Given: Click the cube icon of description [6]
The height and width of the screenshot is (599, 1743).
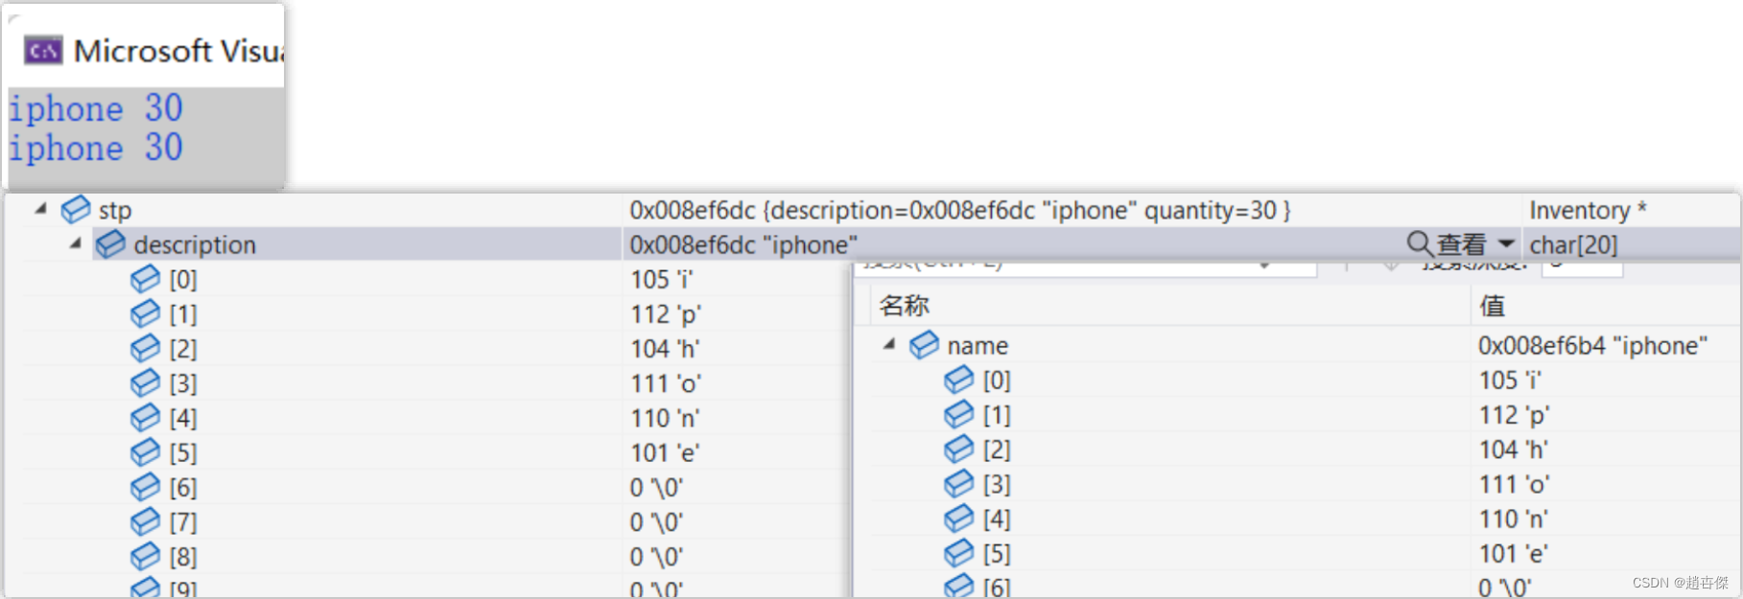Looking at the screenshot, I should (145, 487).
